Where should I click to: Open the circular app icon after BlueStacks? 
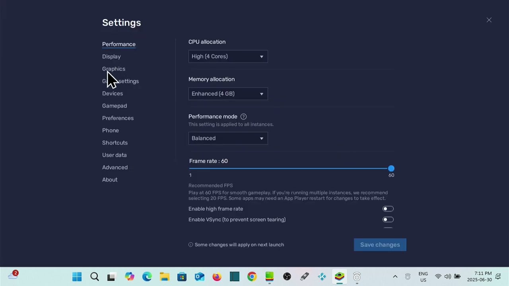point(357,276)
